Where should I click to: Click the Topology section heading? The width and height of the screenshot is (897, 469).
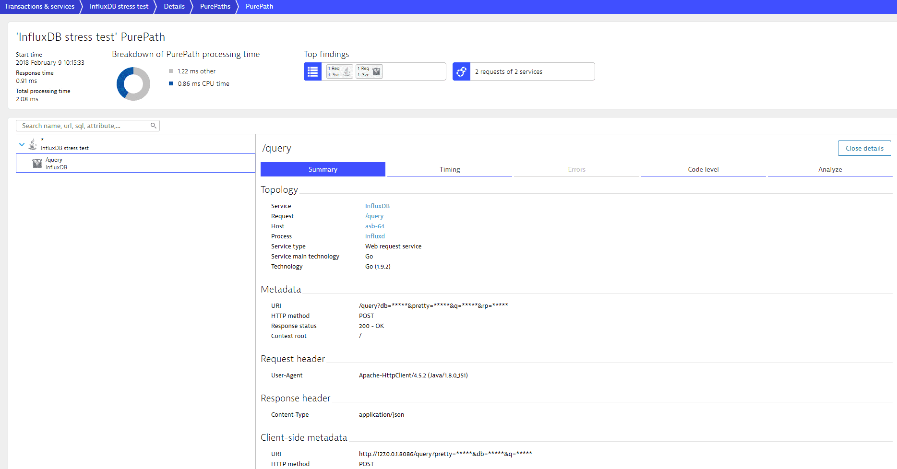[279, 190]
